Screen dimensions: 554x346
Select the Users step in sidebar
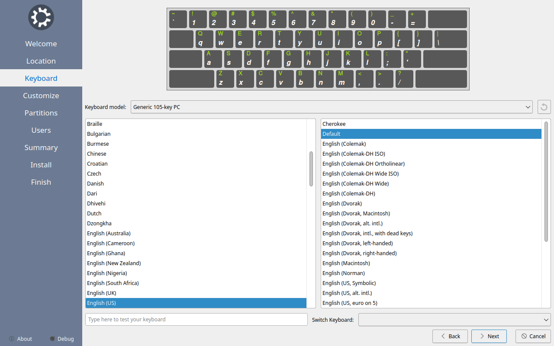point(41,130)
